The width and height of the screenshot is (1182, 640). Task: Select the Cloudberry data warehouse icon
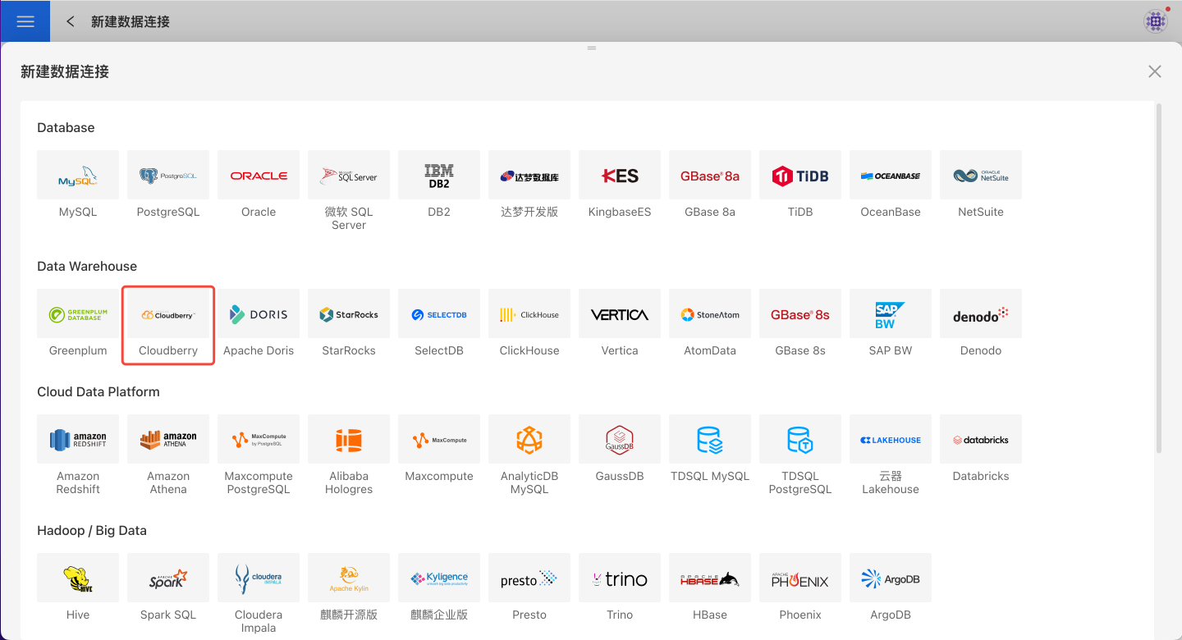point(168,314)
